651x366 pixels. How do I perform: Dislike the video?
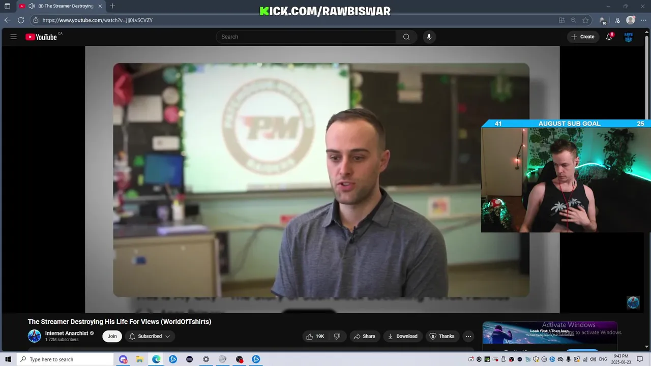pos(337,336)
